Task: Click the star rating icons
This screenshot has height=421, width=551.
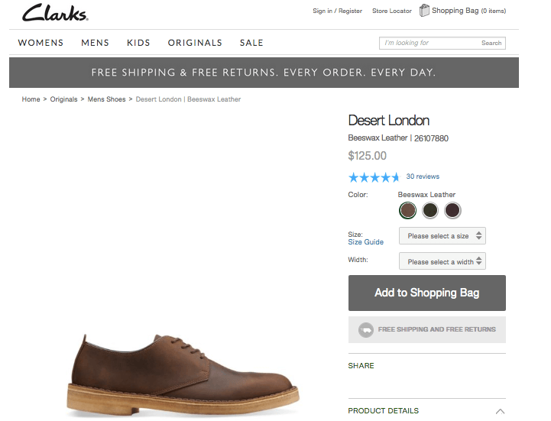Action: click(374, 177)
